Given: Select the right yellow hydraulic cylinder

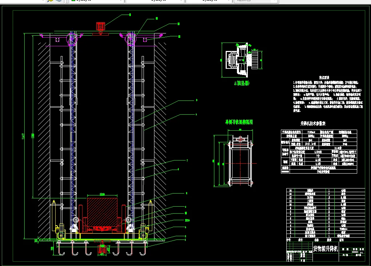Looking at the screenshot, I should point(150,216).
